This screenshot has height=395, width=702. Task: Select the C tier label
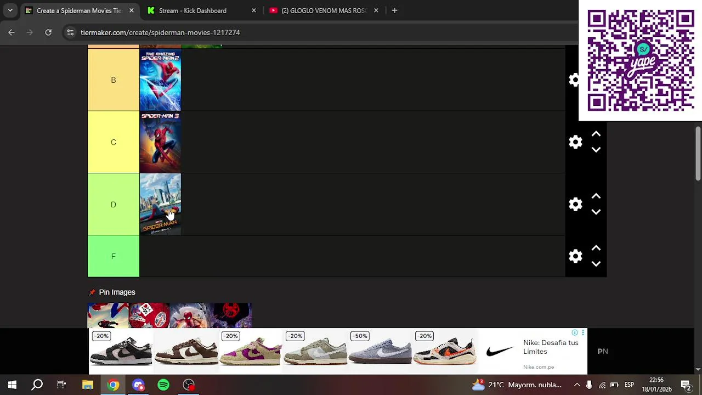click(114, 142)
